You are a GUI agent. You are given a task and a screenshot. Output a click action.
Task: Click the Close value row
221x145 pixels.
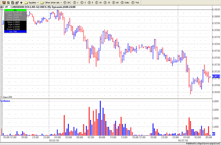(x=15, y=29)
